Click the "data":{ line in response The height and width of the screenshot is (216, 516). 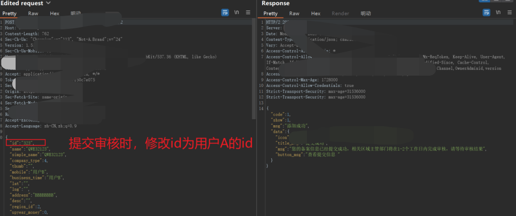pyautogui.click(x=280, y=131)
